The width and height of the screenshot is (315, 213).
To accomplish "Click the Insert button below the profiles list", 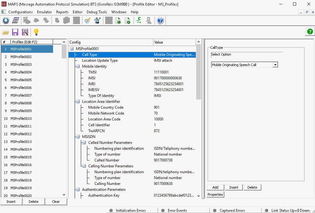I will (11, 202).
